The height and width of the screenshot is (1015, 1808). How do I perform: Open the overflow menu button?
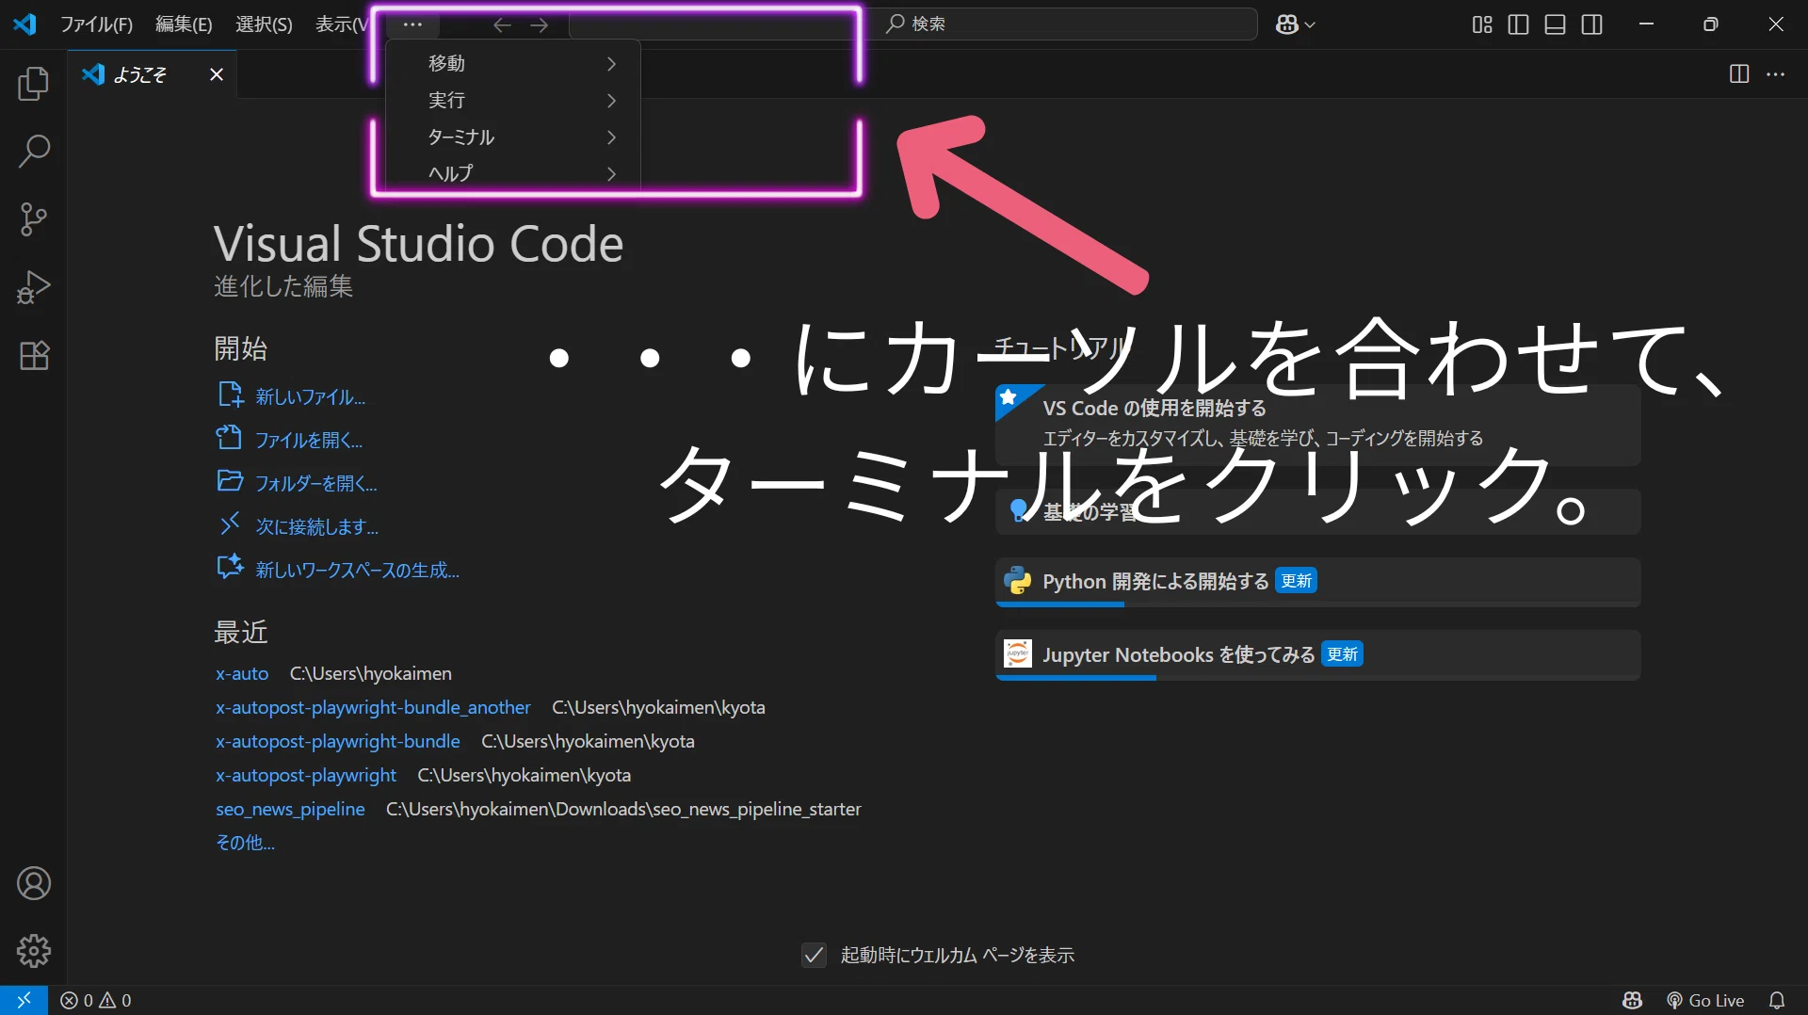pyautogui.click(x=412, y=24)
